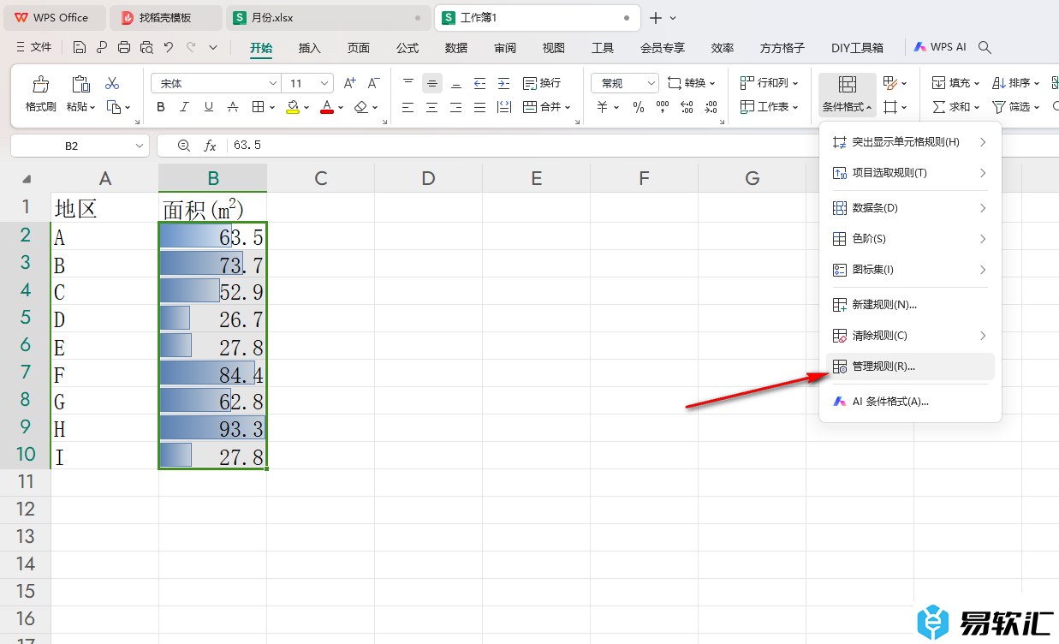Switch to the 插入 ribbon tab
1059x644 pixels.
(309, 48)
